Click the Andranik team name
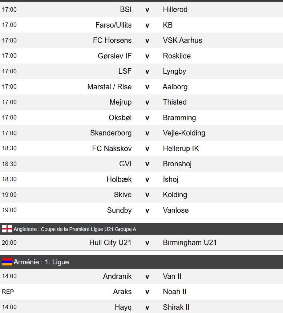This screenshot has height=313, width=283. (117, 276)
